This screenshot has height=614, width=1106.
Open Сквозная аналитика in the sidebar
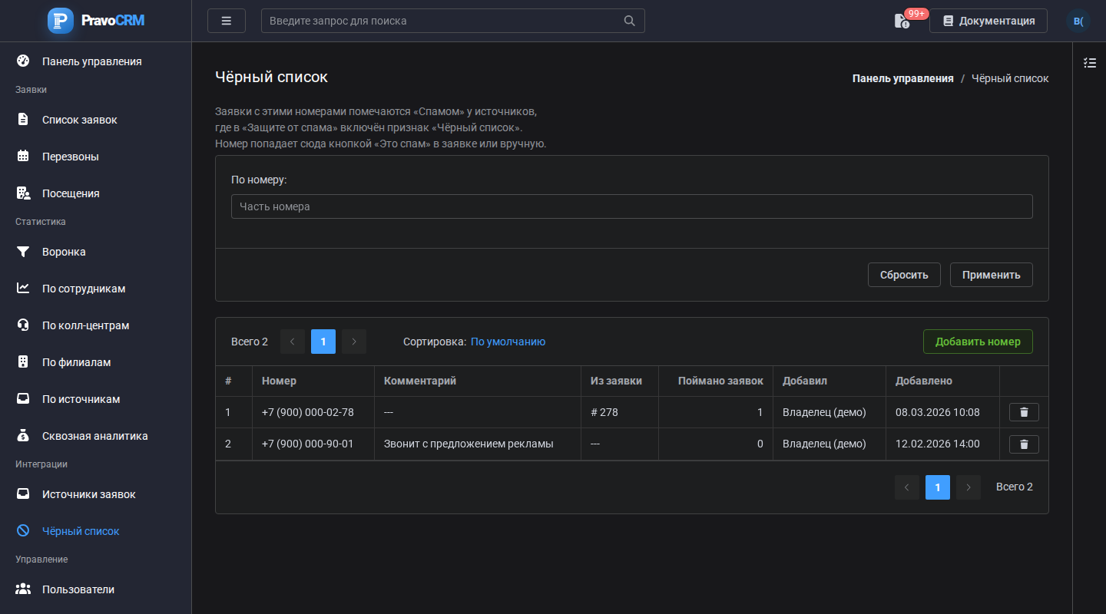(95, 436)
